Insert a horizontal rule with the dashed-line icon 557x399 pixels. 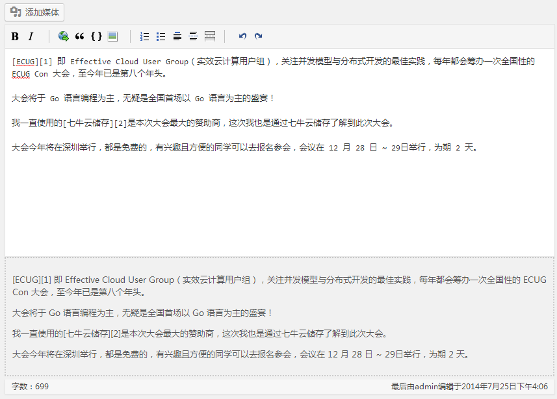click(x=193, y=36)
